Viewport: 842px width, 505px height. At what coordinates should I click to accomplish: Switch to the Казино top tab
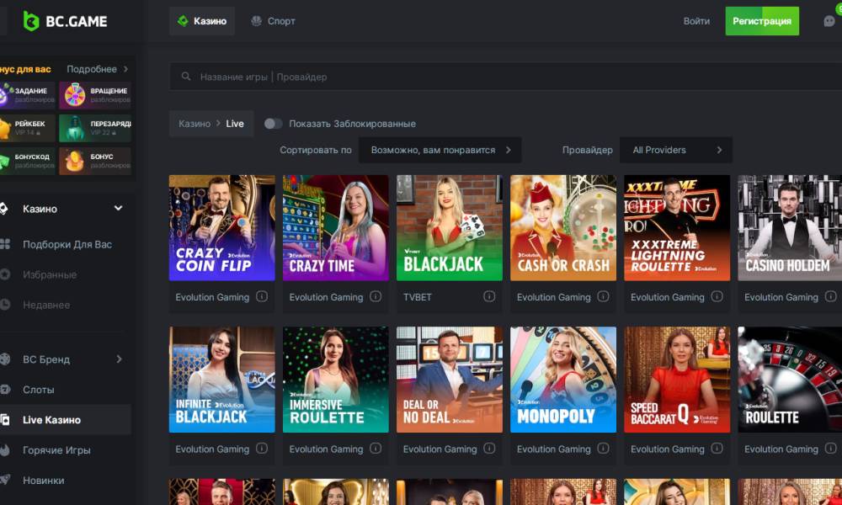coord(202,21)
